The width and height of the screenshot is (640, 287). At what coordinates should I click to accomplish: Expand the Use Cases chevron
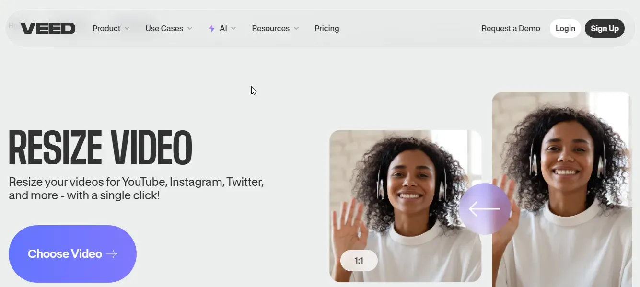(190, 28)
